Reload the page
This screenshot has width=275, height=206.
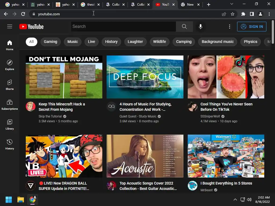click(x=23, y=14)
